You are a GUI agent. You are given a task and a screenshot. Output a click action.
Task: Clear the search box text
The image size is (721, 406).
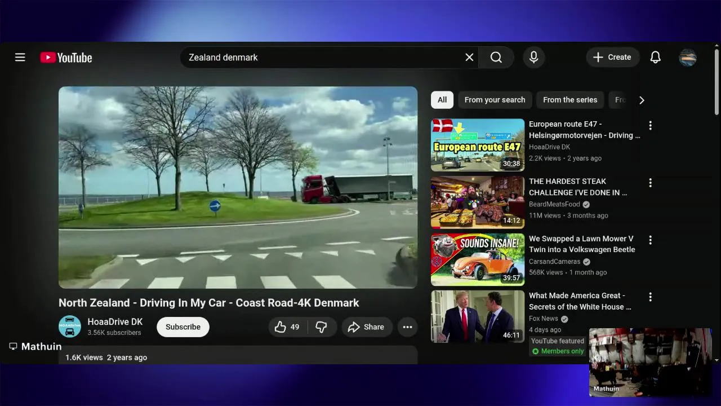point(469,58)
